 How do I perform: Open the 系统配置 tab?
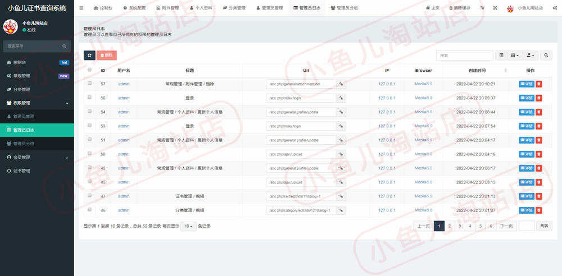(134, 8)
